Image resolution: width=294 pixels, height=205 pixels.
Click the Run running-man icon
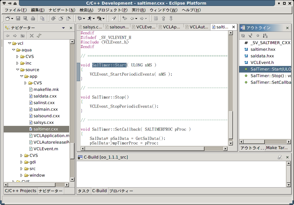click(x=90, y=19)
